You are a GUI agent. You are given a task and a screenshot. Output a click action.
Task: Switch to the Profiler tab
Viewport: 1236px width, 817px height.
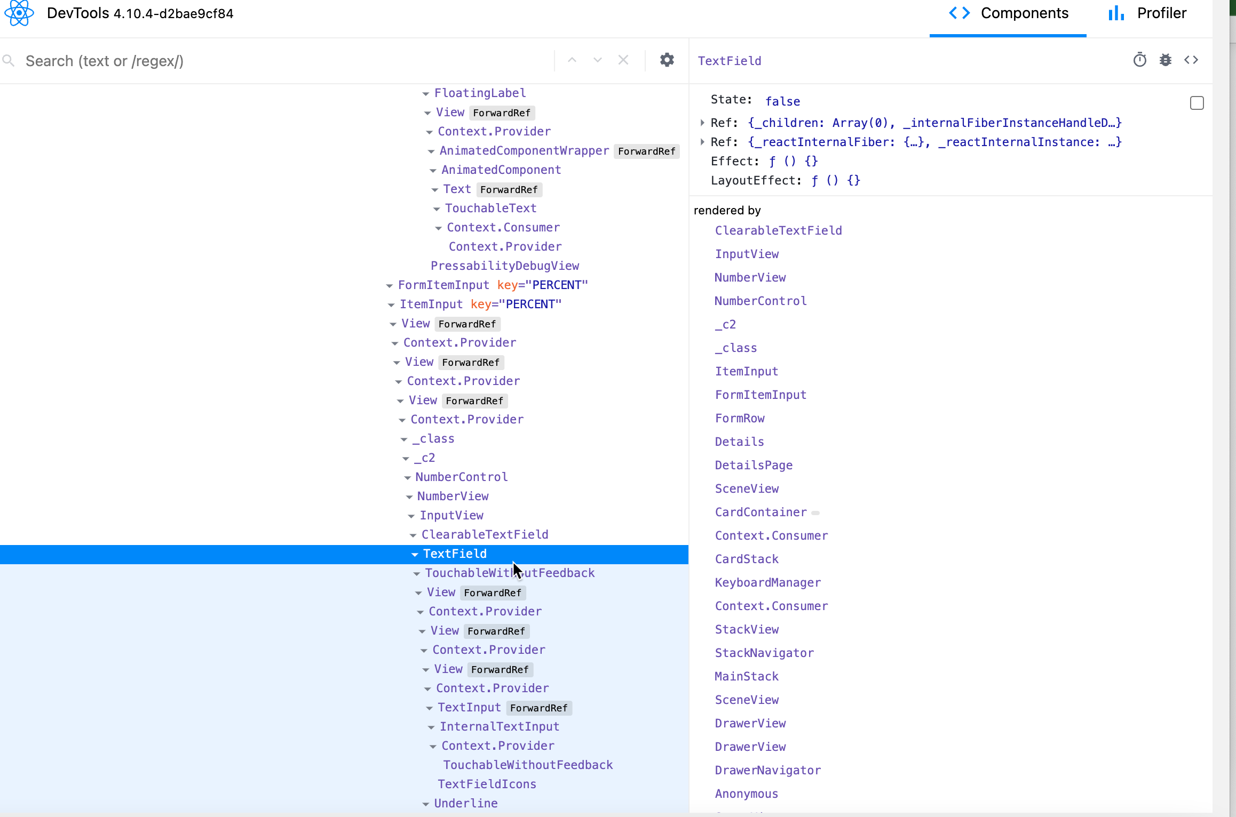(x=1147, y=14)
